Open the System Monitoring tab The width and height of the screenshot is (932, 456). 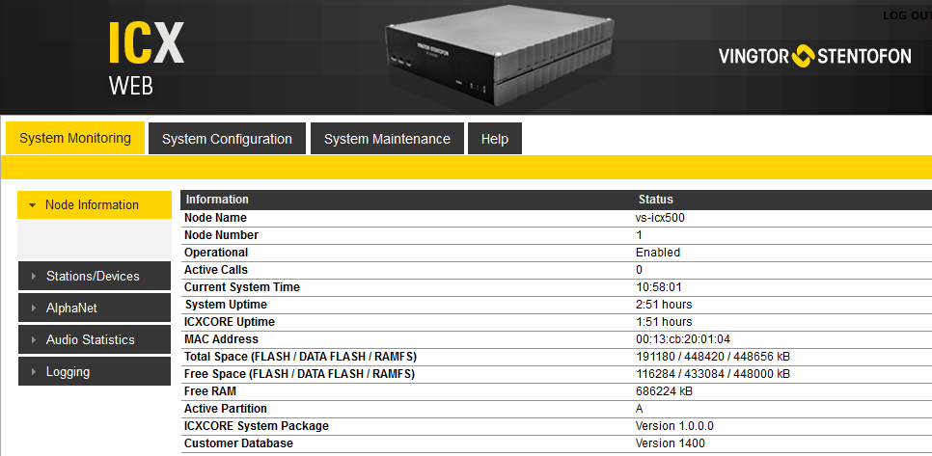tap(75, 138)
